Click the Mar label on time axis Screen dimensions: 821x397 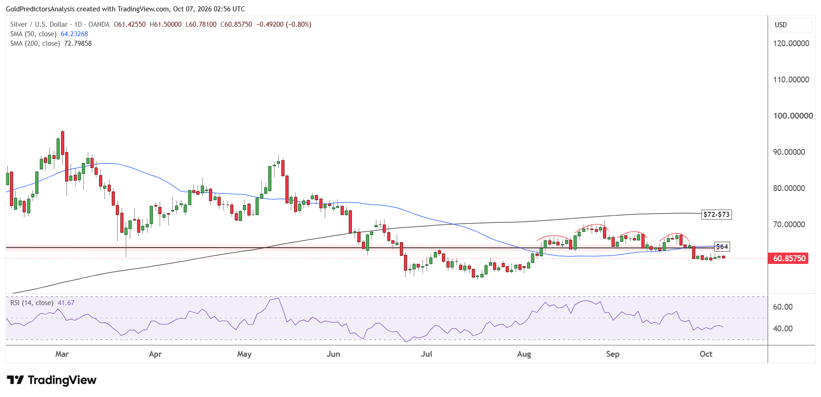tap(62, 354)
